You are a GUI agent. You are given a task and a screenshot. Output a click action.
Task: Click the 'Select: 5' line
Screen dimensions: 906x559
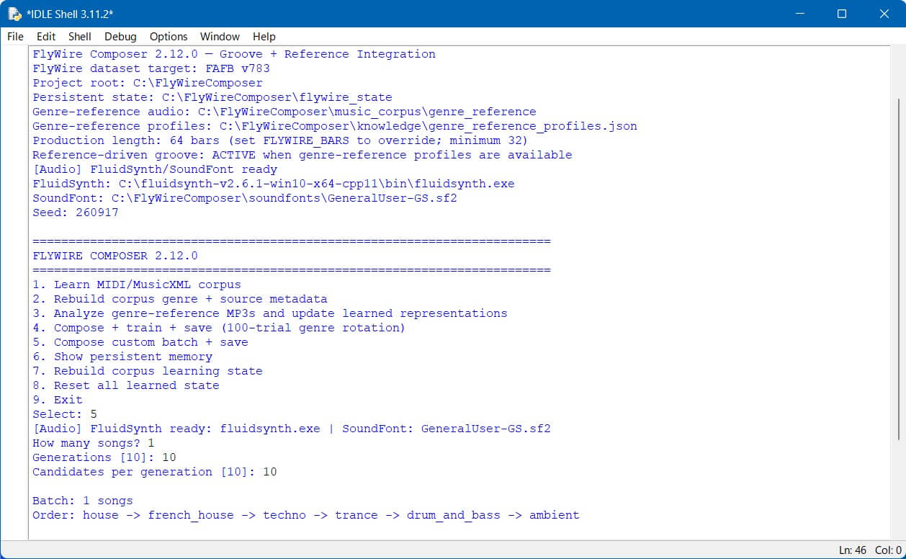click(65, 414)
